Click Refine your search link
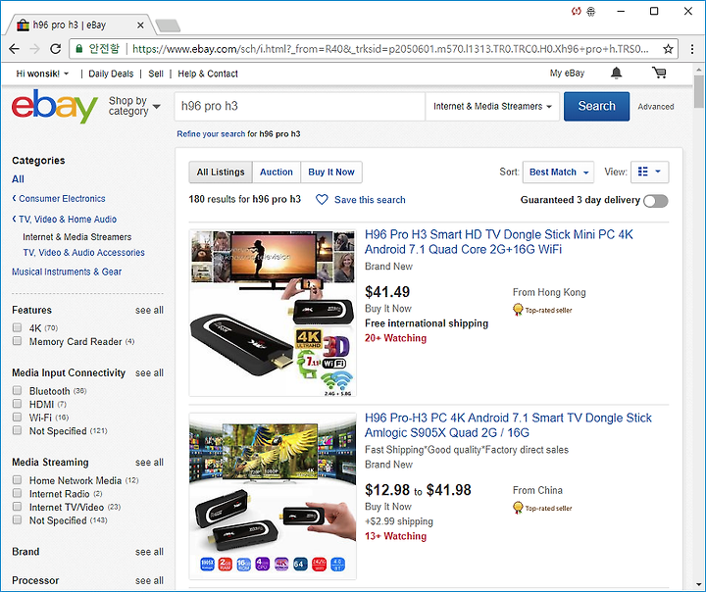Screen dimensions: 706x592 (x=211, y=133)
